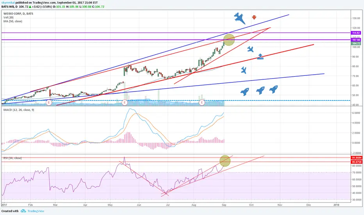This screenshot has height=215, width=364.
Task: Click the MACD (12, 26, close, 9) label
Action: (x=19, y=110)
